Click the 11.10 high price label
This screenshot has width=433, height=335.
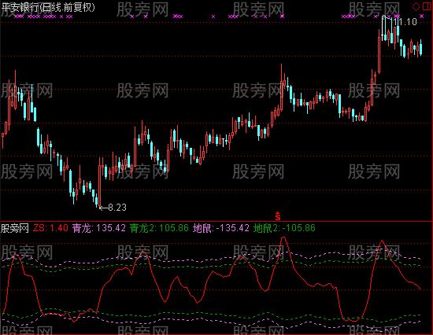405,22
